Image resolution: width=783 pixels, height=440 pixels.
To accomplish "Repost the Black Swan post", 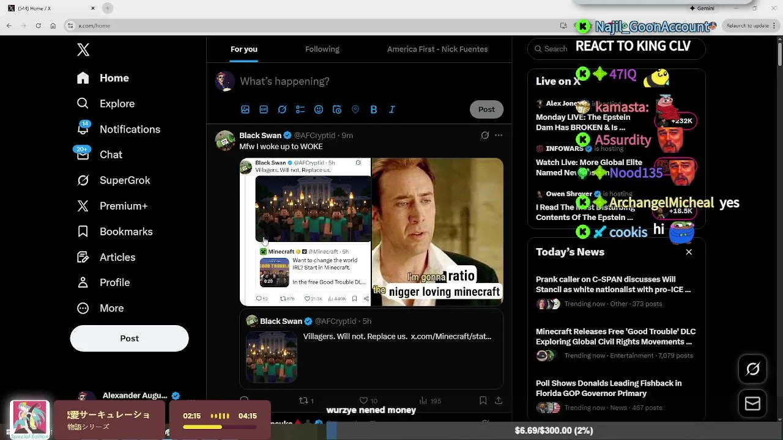I will 306,401.
